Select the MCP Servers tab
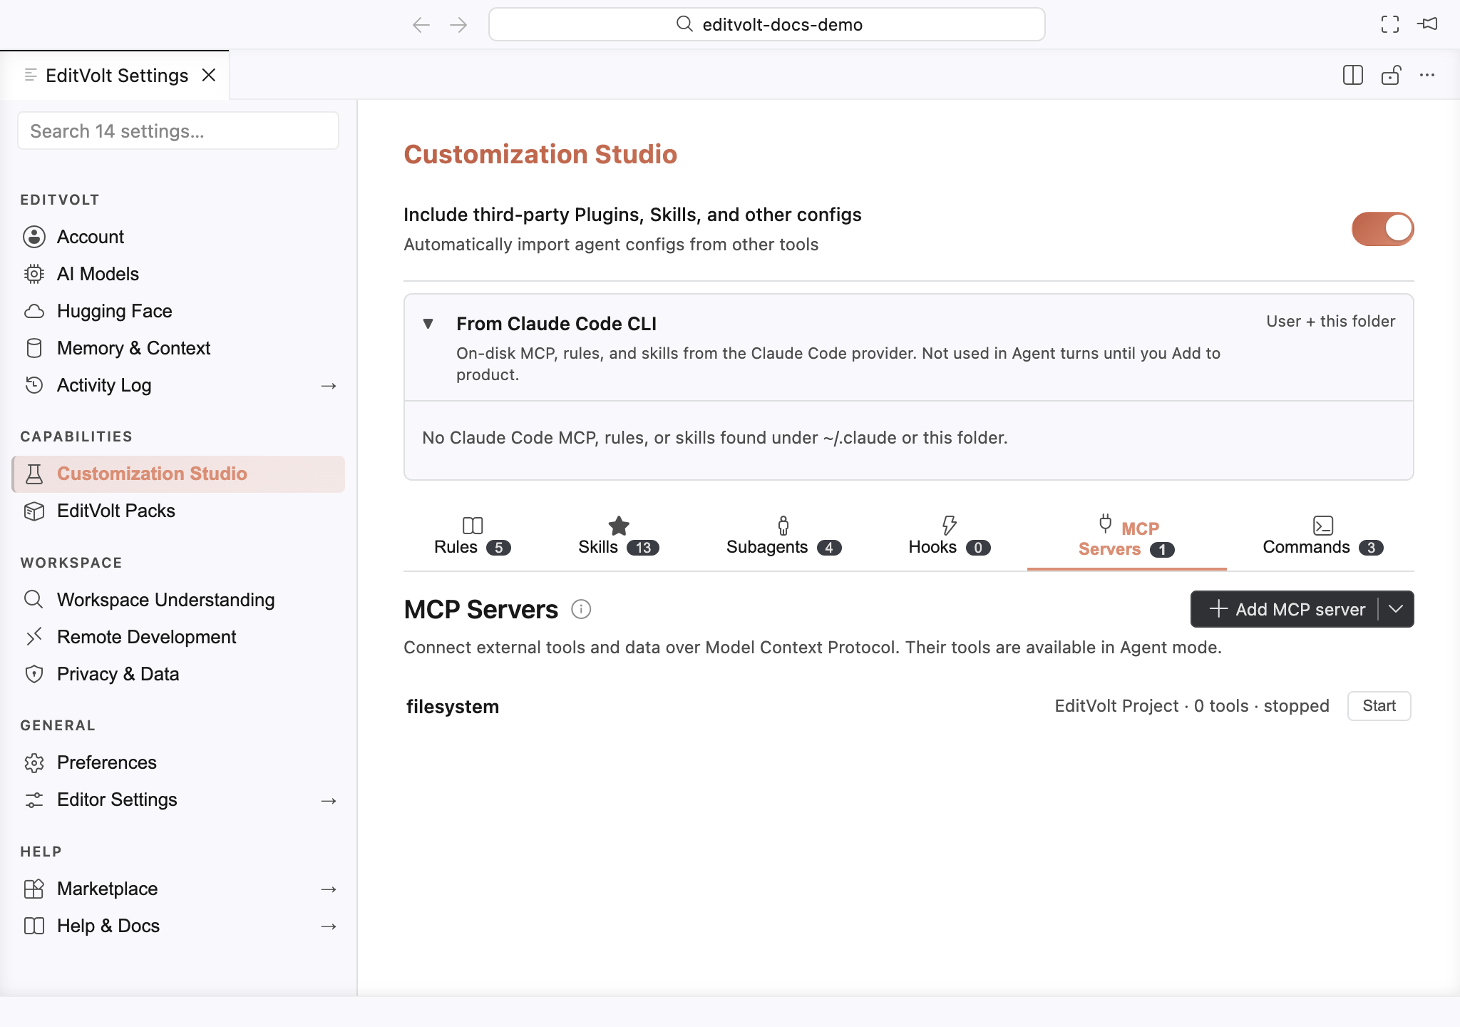Screen dimensions: 1460x1027 click(x=1126, y=538)
